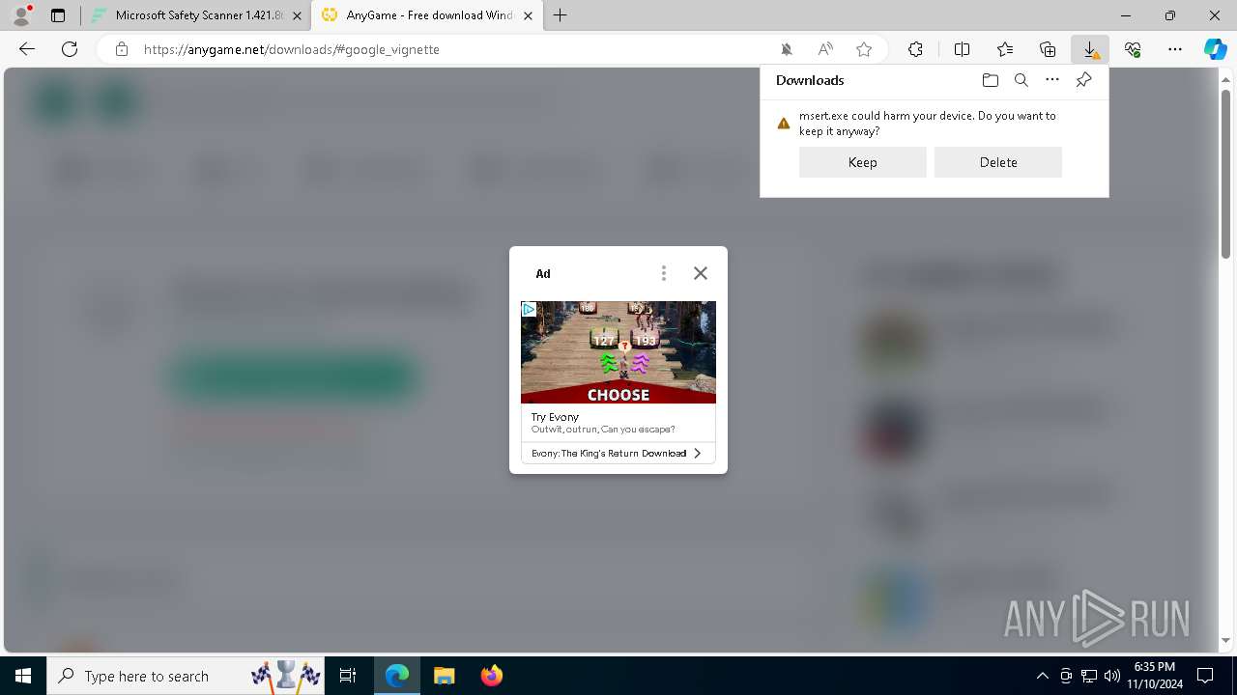Open the Extensions puzzle icon
The image size is (1237, 695).
click(915, 49)
